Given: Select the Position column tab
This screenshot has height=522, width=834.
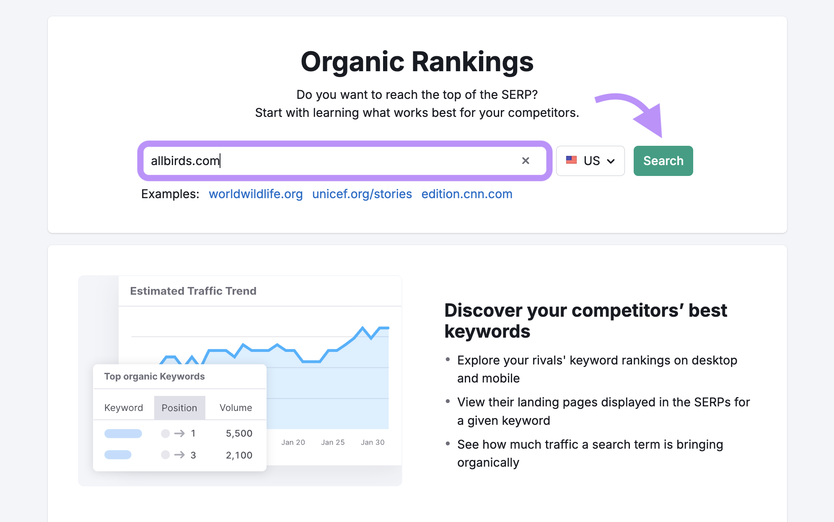Looking at the screenshot, I should click(179, 407).
